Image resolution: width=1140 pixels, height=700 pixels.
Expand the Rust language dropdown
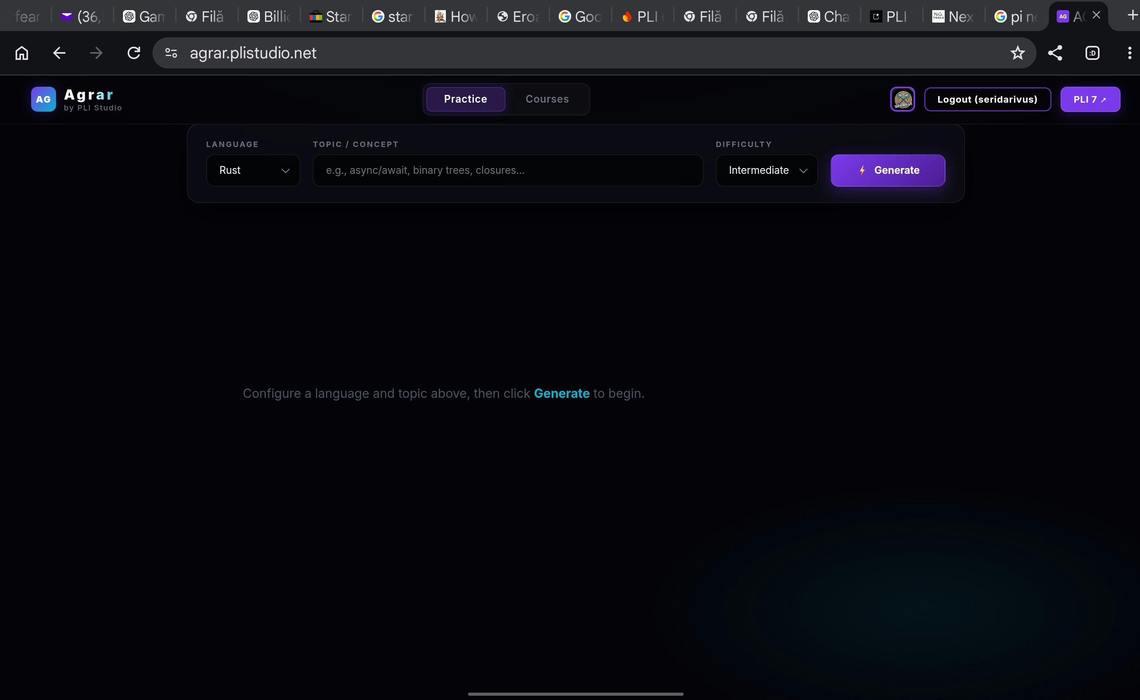click(253, 170)
